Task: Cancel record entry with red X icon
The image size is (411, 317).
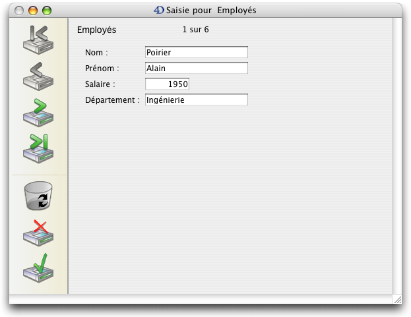Action: point(38,233)
